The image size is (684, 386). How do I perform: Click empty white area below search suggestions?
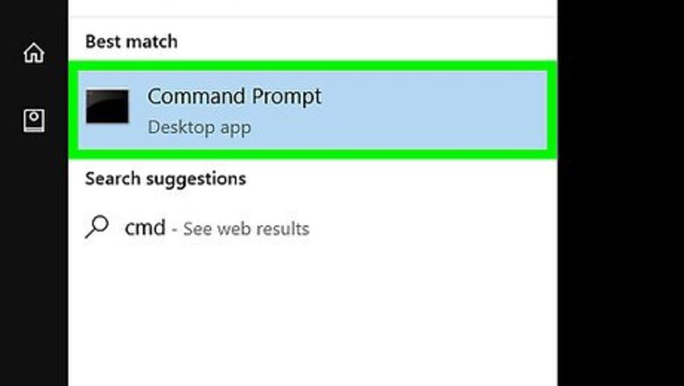click(311, 316)
